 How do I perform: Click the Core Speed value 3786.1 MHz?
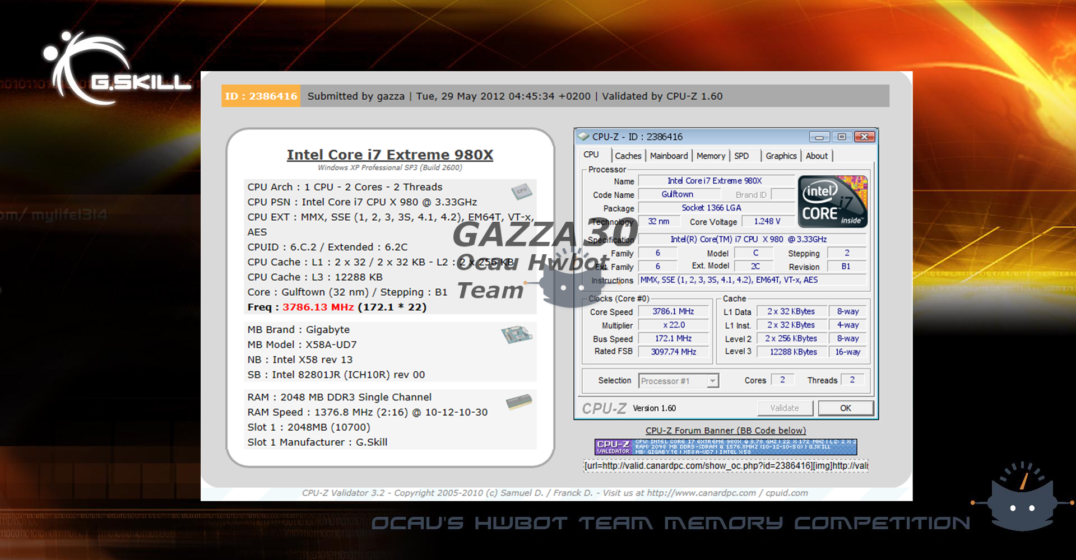673,311
